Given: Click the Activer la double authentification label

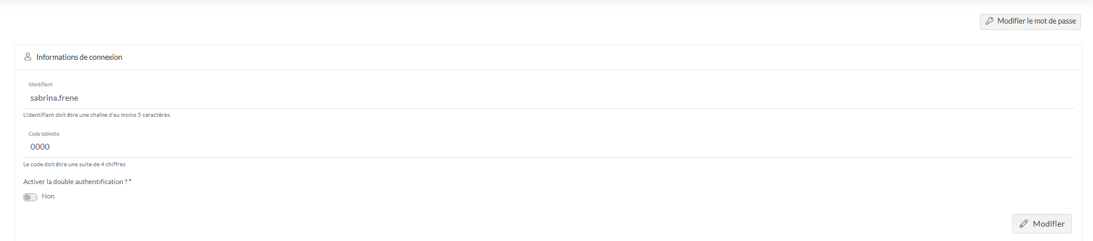Looking at the screenshot, I should point(75,182).
